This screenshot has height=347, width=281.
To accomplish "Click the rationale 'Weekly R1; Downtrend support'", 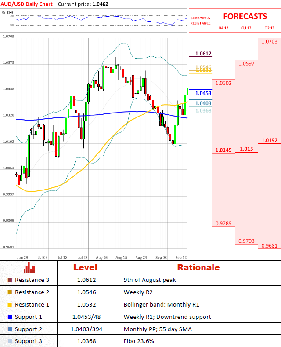I will pyautogui.click(x=167, y=317).
